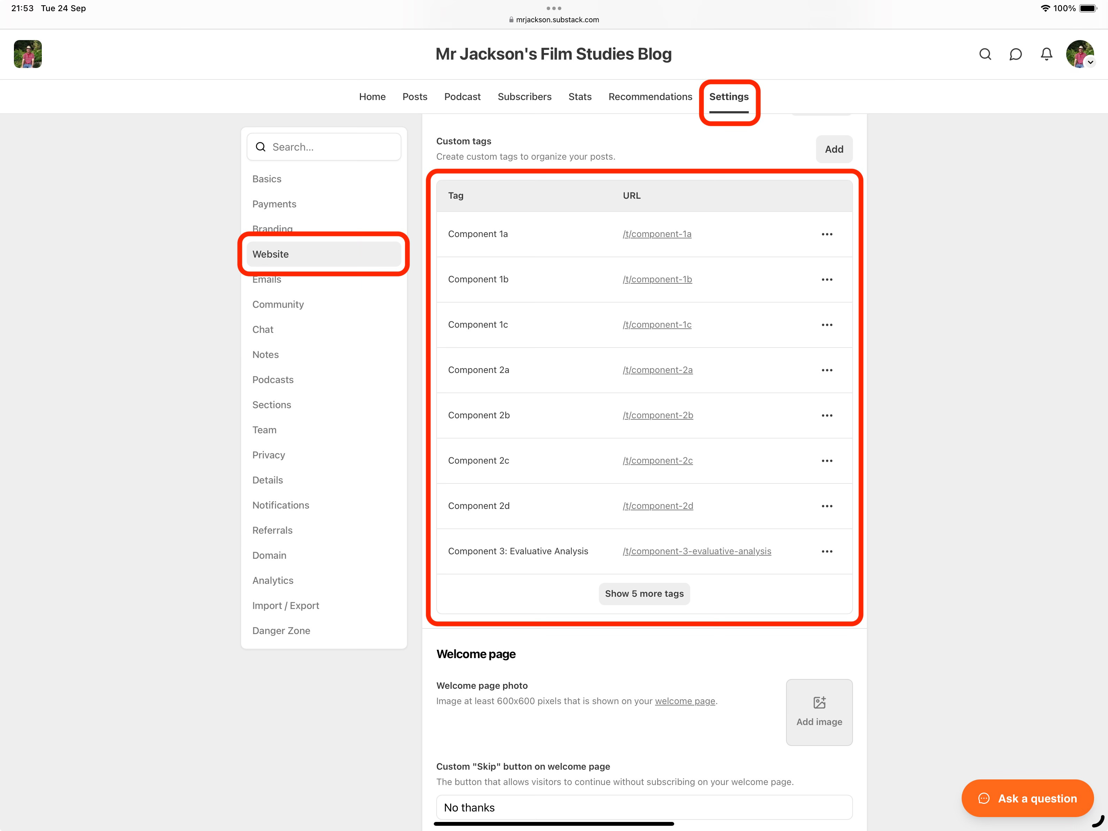
Task: Open the /t/component-1a link
Action: pos(657,234)
